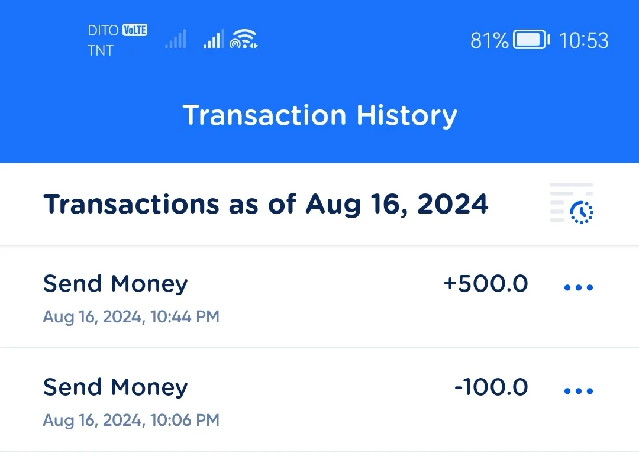Select the Send Money entry at 10:06 PM
This screenshot has width=639, height=456.
(319, 400)
